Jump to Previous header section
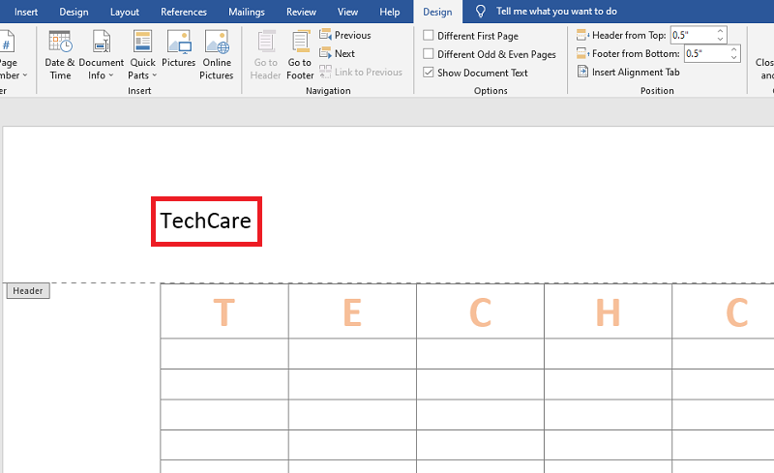774x473 pixels. pyautogui.click(x=344, y=35)
